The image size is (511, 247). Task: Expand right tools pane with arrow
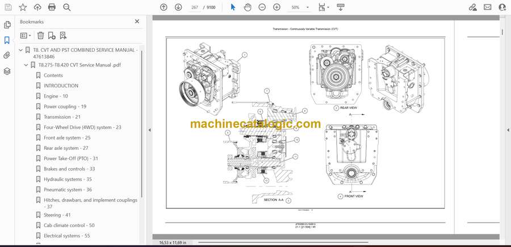[x=508, y=130]
